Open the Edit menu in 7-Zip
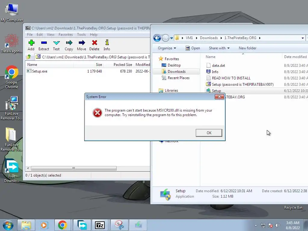This screenshot has width=308, height=231. tap(39, 35)
